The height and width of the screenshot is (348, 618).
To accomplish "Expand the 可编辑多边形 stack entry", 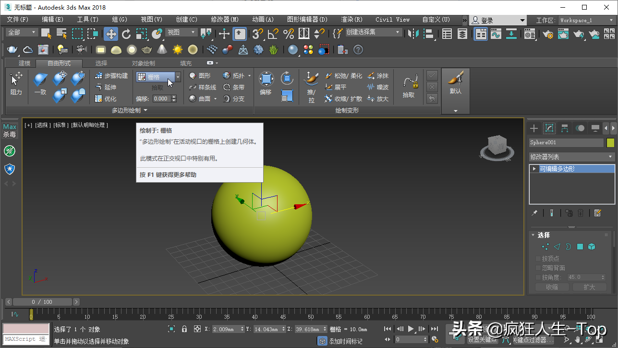I will (x=534, y=169).
